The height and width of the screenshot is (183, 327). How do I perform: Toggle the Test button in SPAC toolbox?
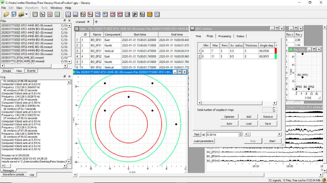pos(197,134)
